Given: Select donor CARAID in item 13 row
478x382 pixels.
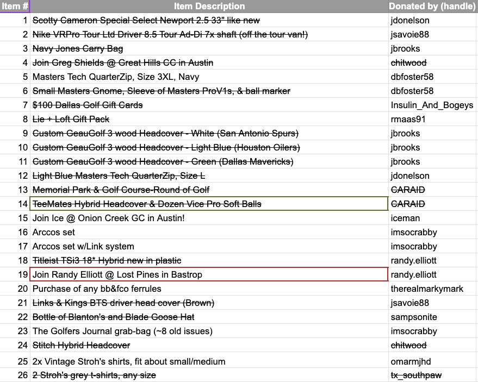Looking at the screenshot, I should 433,190.
